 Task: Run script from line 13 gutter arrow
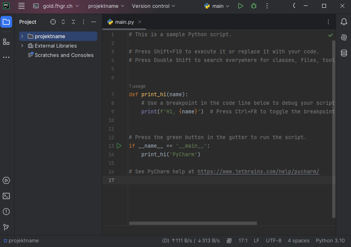pyautogui.click(x=119, y=146)
